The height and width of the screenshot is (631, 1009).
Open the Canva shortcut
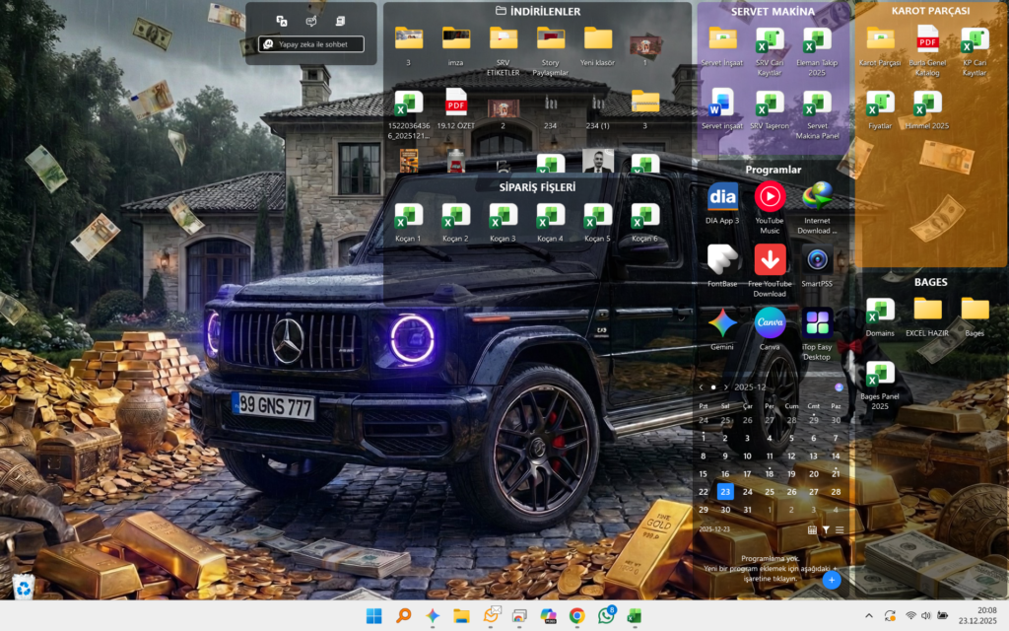[x=770, y=322]
